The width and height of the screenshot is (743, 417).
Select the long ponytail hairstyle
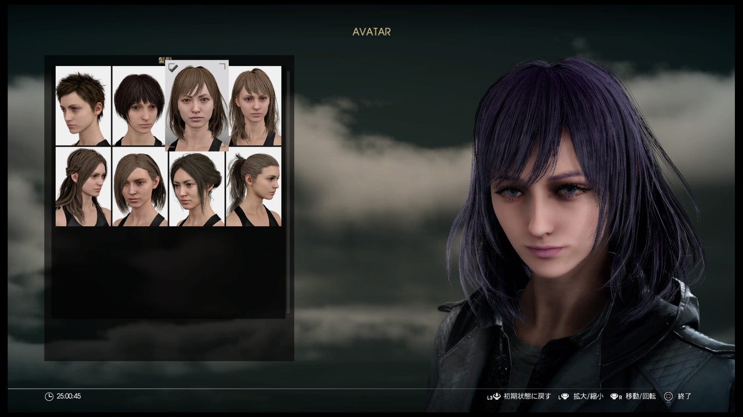254,187
